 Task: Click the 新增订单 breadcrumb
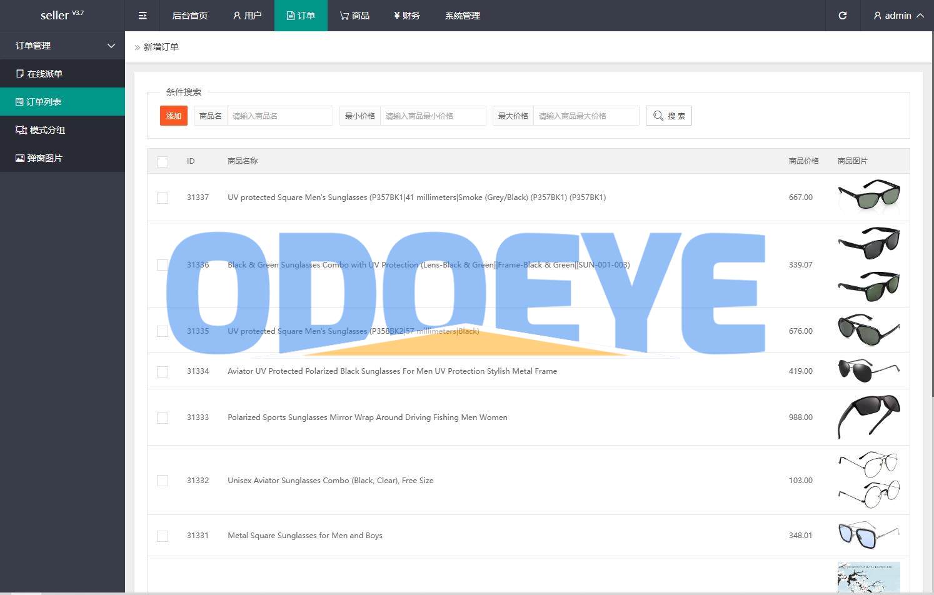161,47
